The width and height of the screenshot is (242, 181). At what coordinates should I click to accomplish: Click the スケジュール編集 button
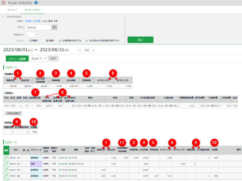[17, 58]
